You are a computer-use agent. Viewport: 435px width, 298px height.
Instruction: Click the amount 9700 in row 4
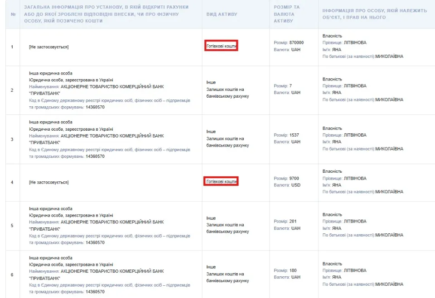(294, 179)
